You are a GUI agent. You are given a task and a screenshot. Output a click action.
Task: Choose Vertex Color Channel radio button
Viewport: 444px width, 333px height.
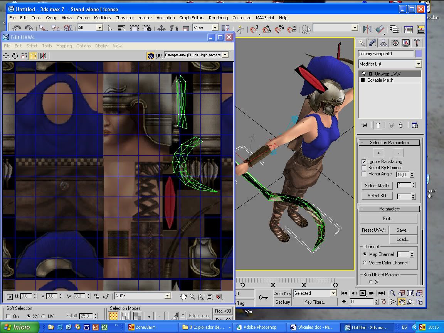[x=365, y=263]
